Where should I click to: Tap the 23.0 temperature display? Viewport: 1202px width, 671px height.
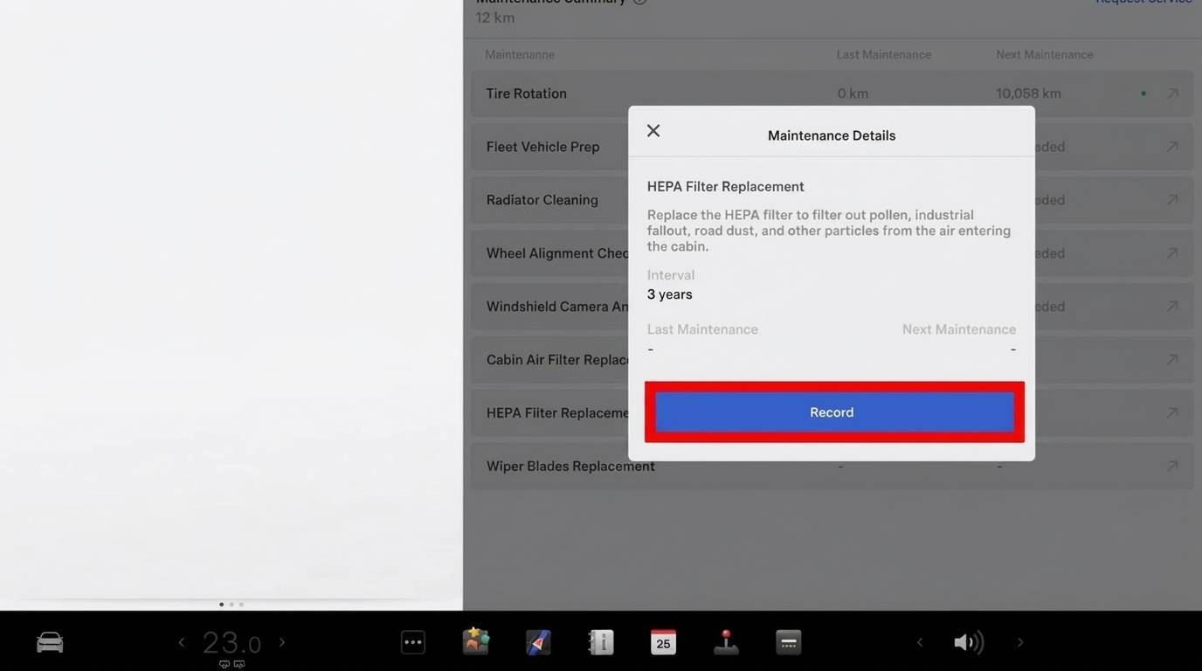[231, 643]
